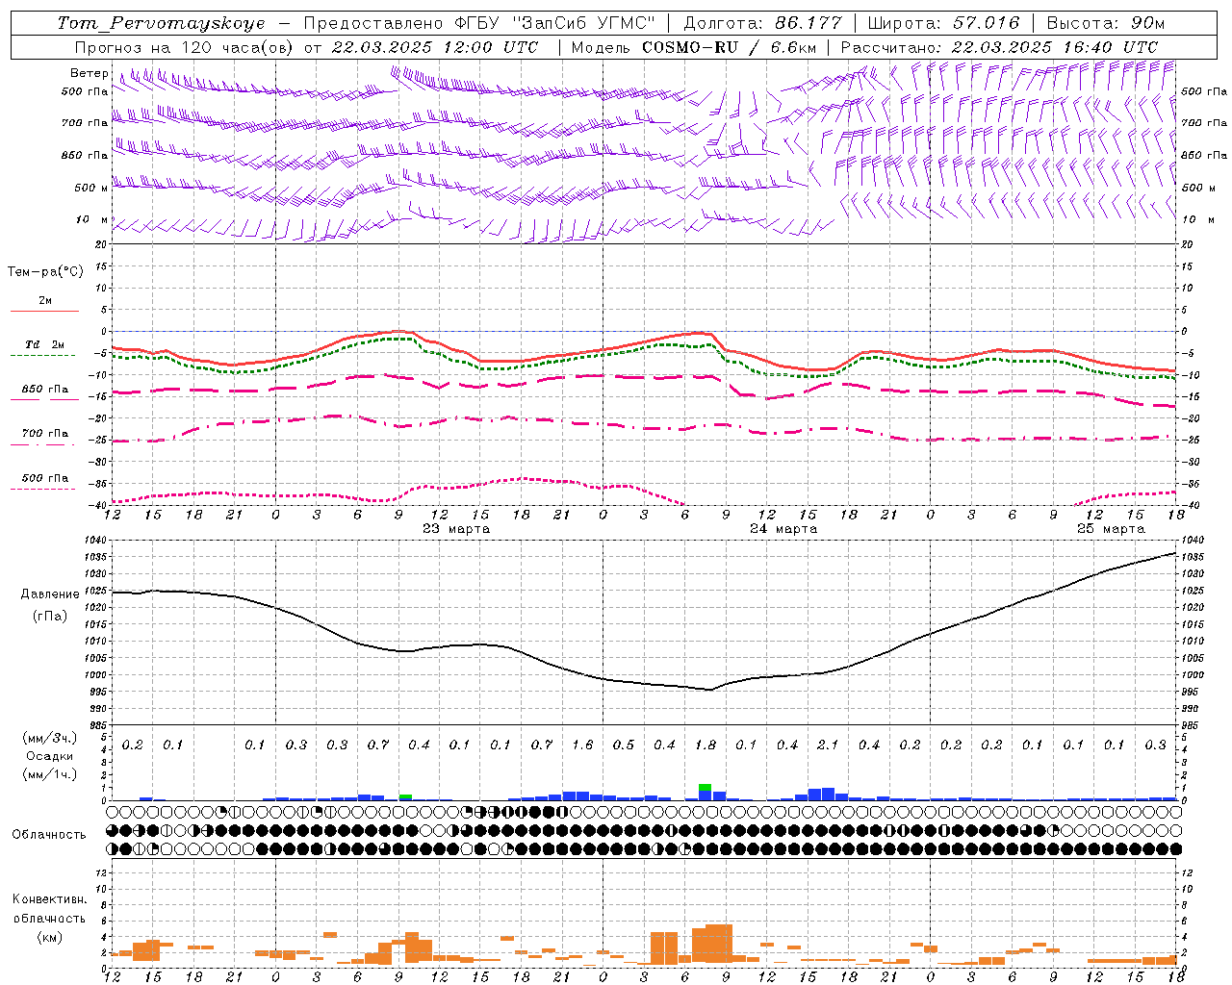Click the Рассчитано: 22.03.2025 16:40 UTC text

999,47
